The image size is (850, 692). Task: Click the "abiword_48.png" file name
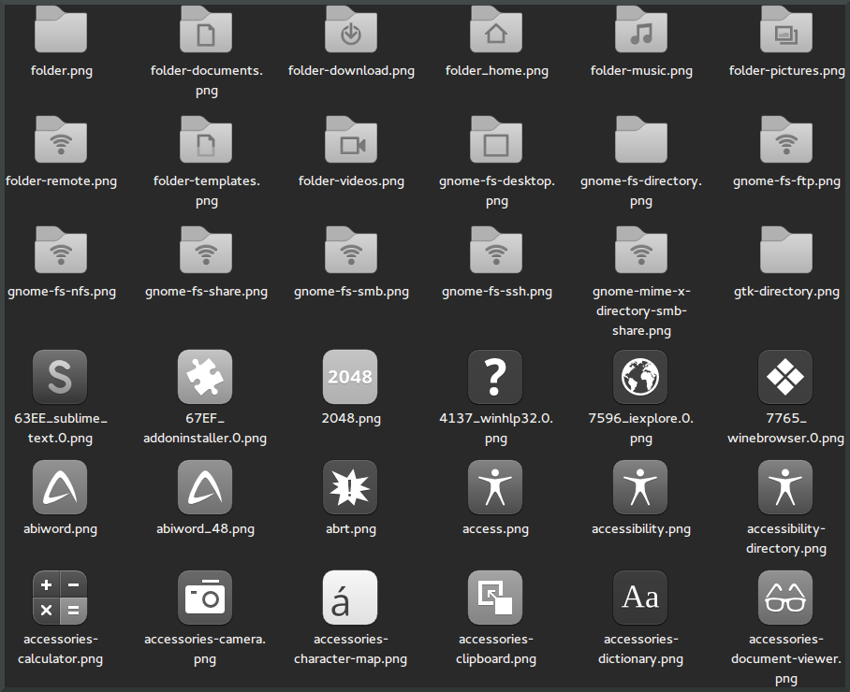pyautogui.click(x=205, y=529)
